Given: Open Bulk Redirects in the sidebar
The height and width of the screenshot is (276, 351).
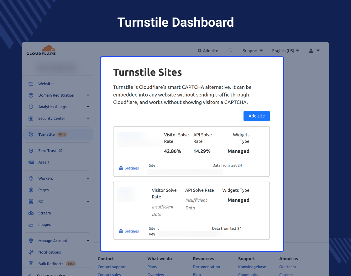Looking at the screenshot, I should pos(51,264).
